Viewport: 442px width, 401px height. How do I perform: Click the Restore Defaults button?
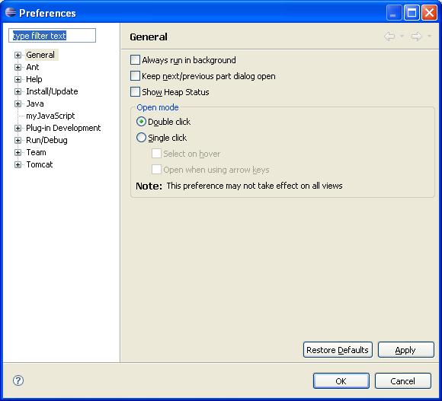click(x=338, y=350)
